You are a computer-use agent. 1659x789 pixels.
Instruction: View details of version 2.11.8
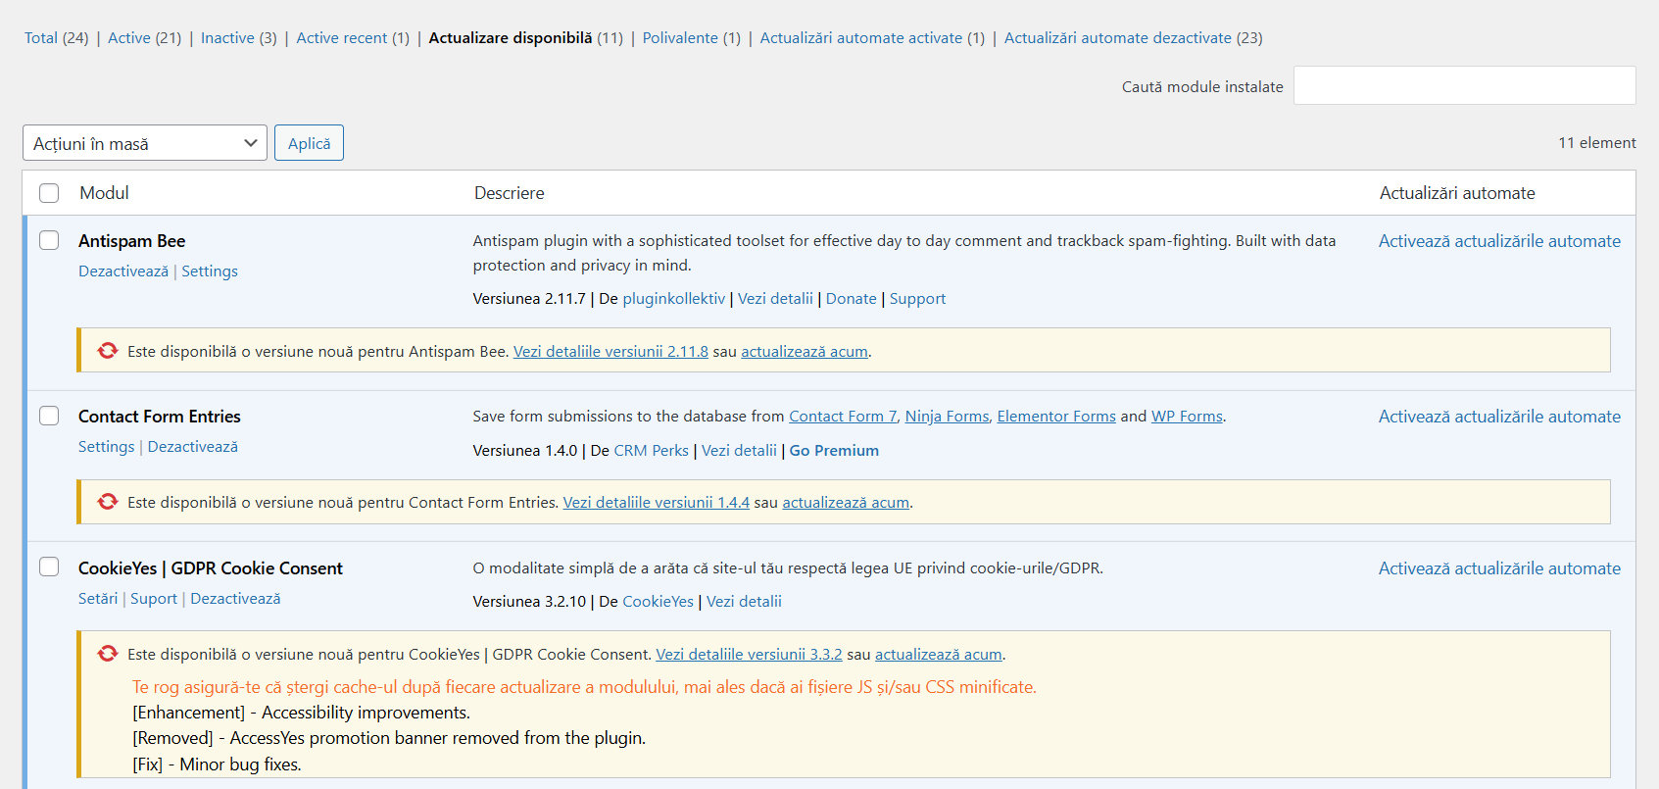[610, 352]
